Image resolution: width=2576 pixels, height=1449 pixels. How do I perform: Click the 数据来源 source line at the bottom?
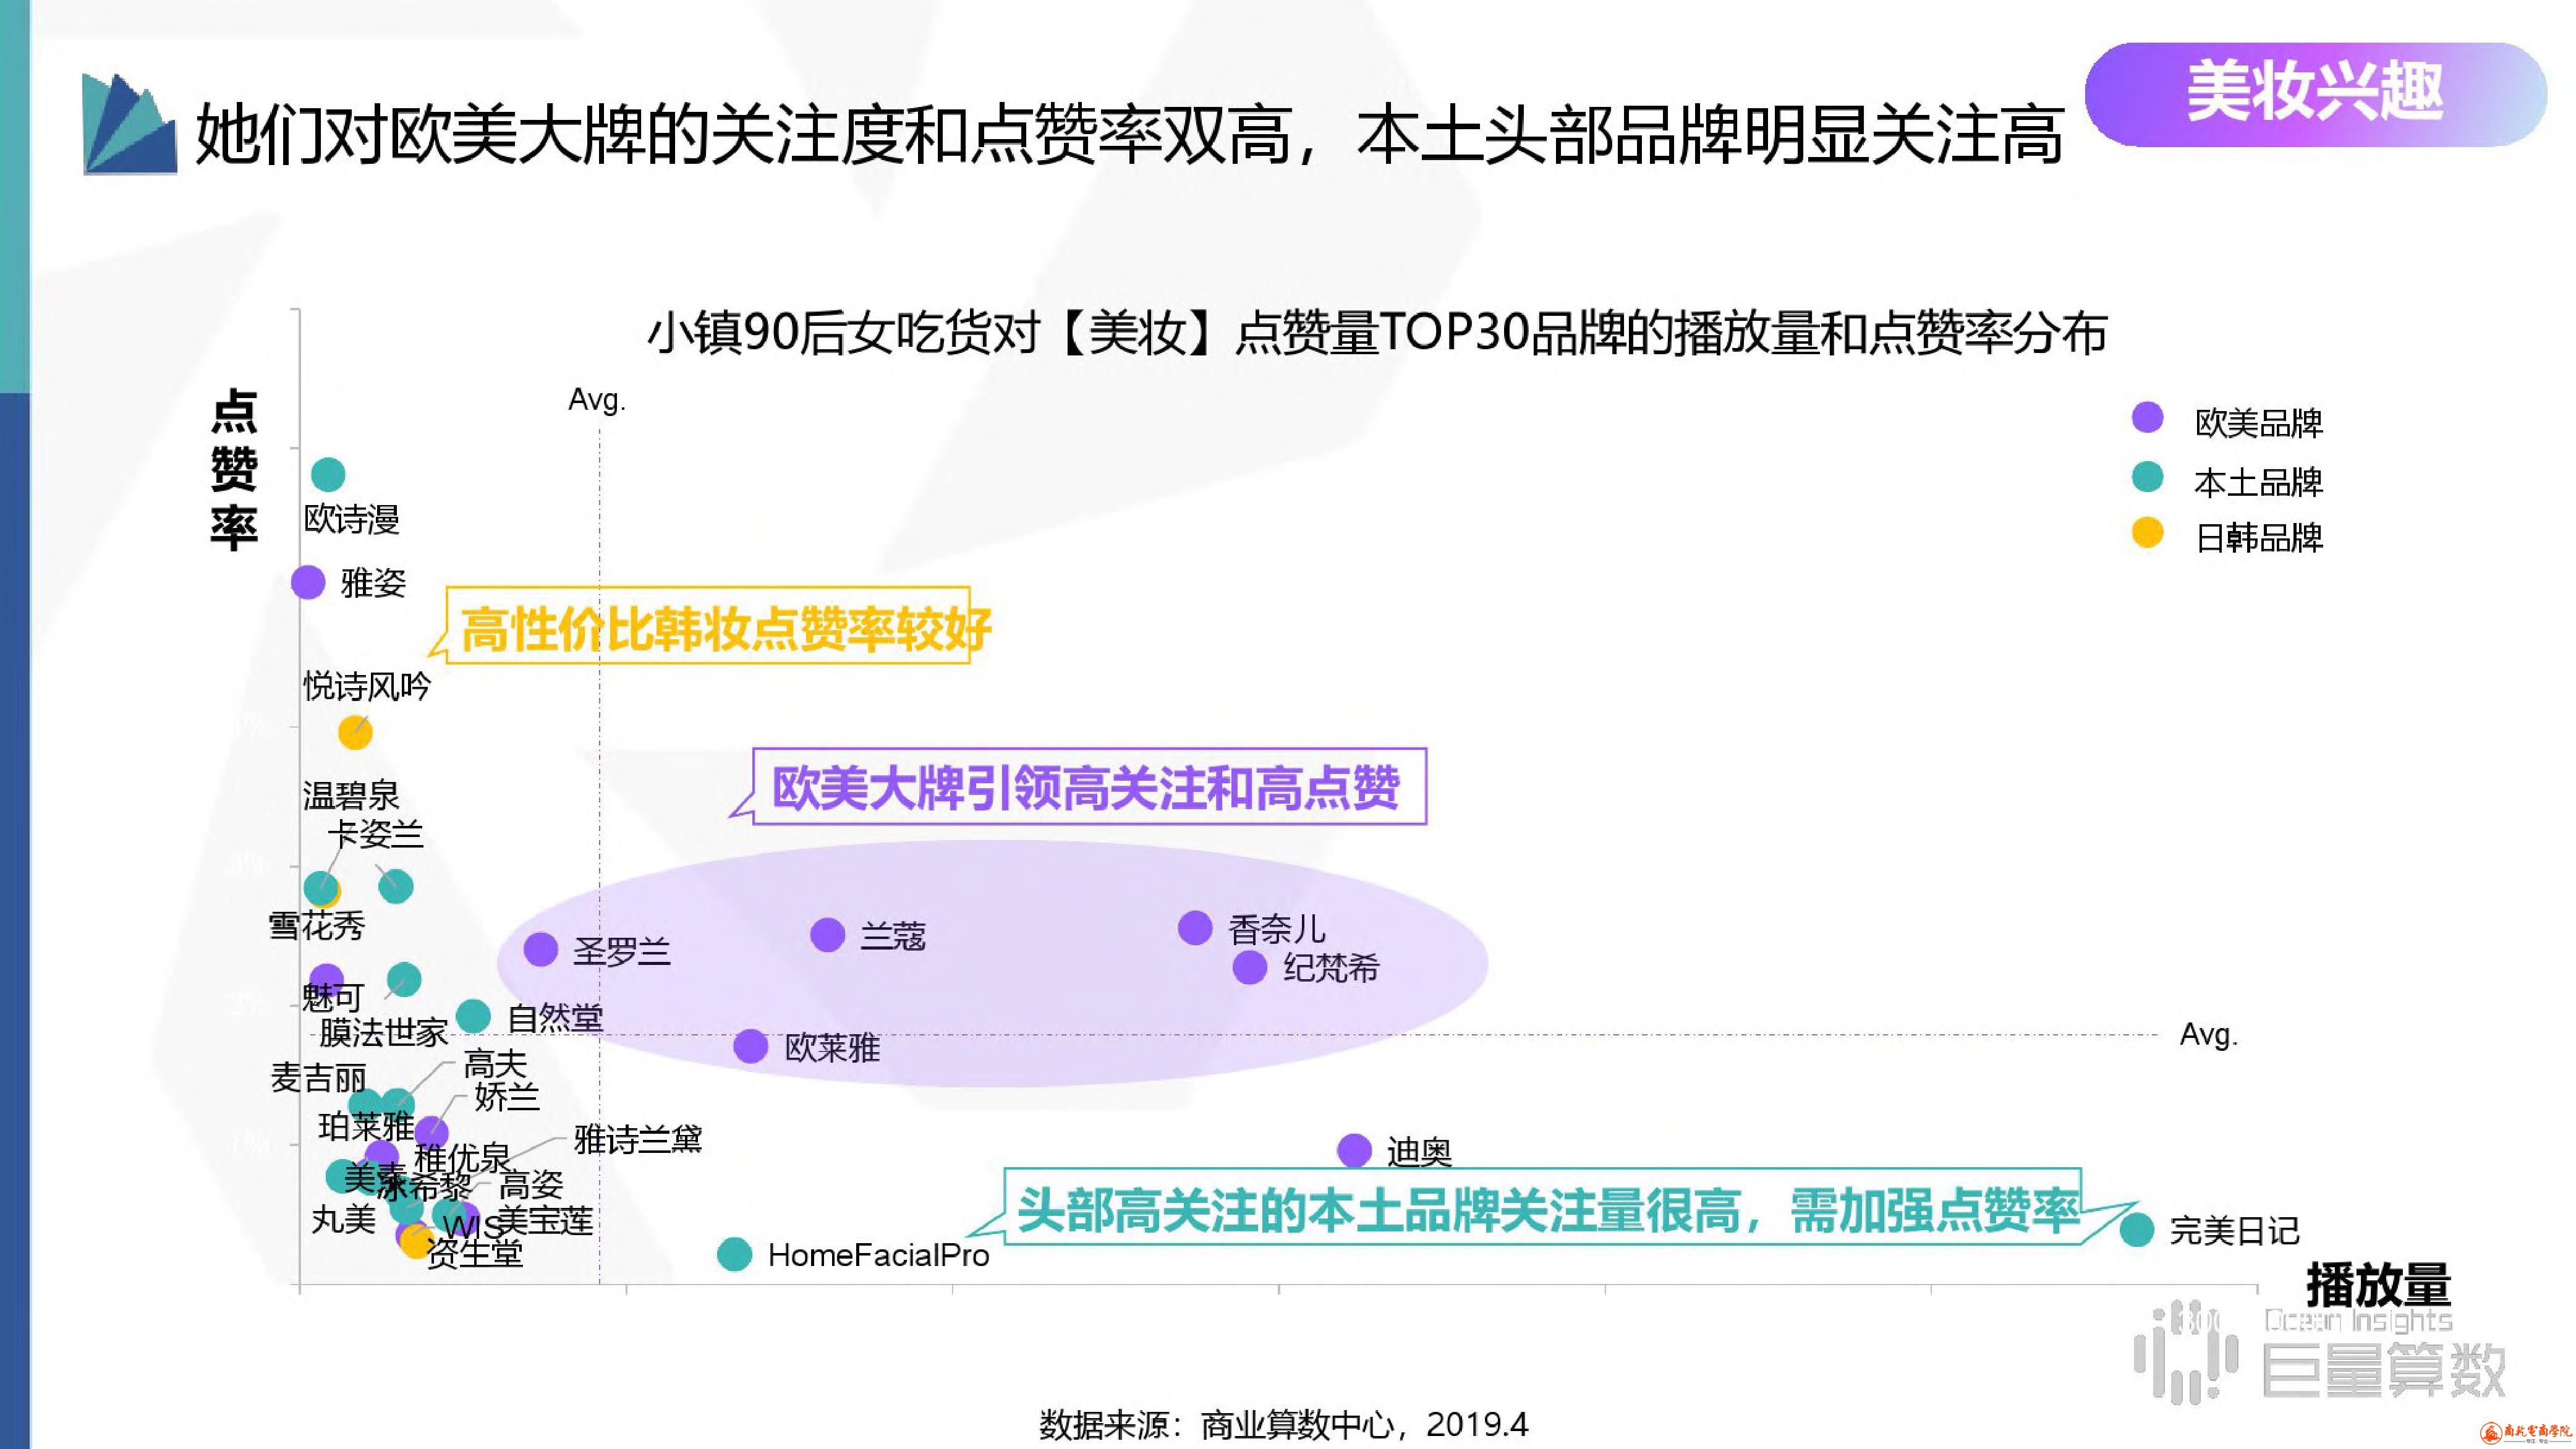[1284, 1424]
